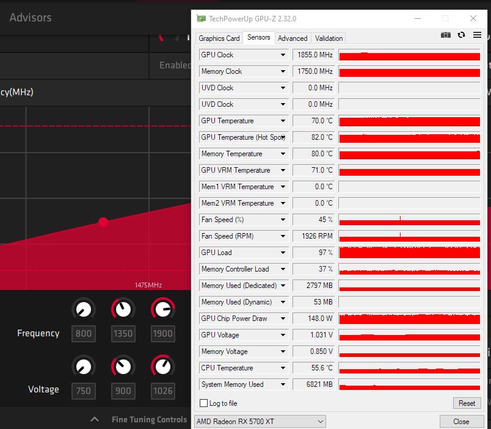Screen dimensions: 491x429
Task: Click the 800 frequency input field
Action: [x=83, y=334]
